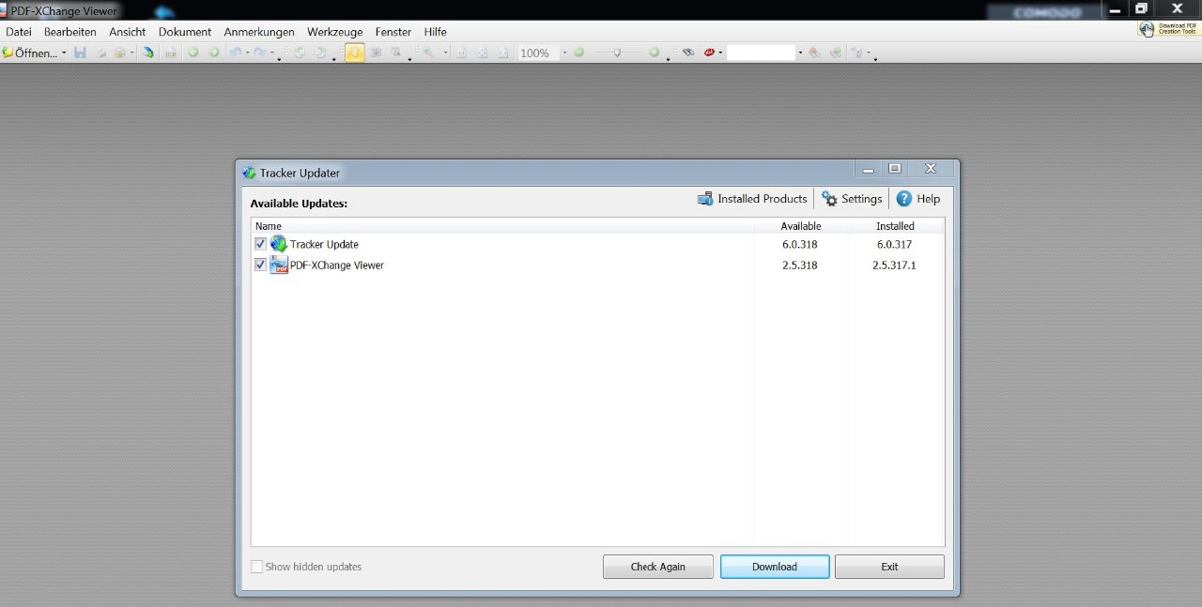Click installed version 2.5.317.1
The image size is (1202, 607).
pos(894,265)
